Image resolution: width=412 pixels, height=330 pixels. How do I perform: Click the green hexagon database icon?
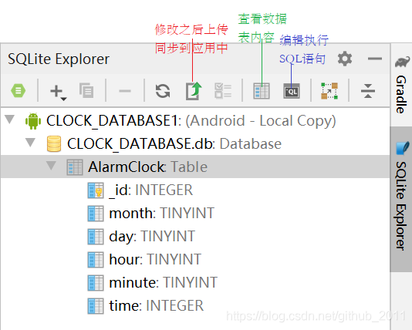(x=18, y=91)
